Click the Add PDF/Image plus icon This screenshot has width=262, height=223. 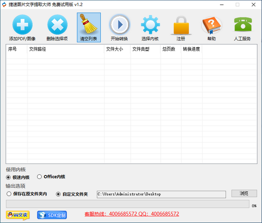click(x=22, y=24)
